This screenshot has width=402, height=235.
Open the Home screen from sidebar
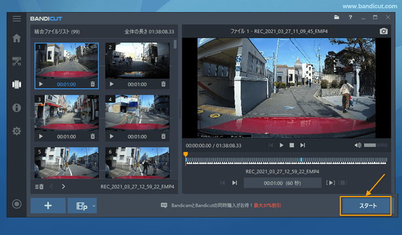[17, 38]
